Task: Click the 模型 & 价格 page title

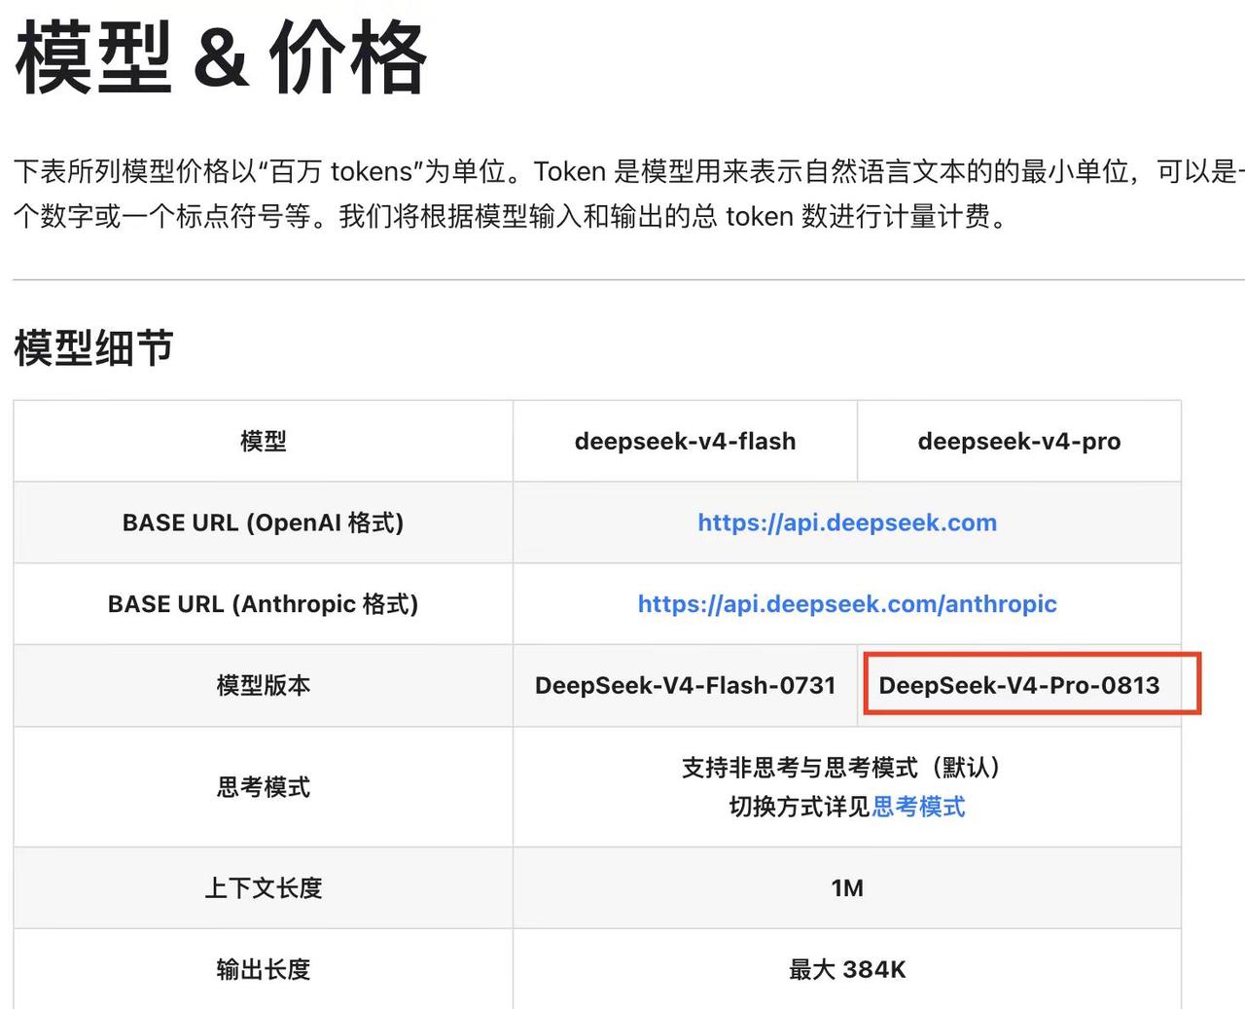Action: tap(221, 56)
